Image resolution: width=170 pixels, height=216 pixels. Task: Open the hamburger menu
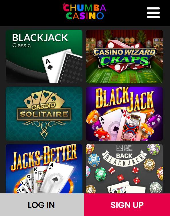point(153,13)
